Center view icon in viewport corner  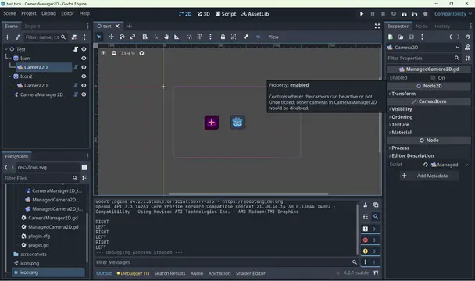pyautogui.click(x=104, y=53)
